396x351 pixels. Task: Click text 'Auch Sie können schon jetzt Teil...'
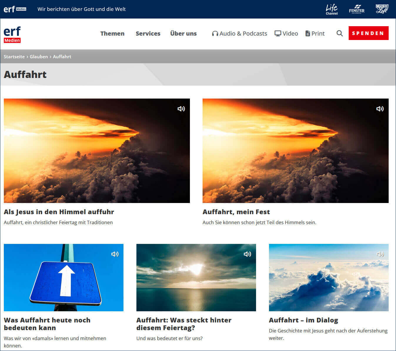tap(259, 222)
